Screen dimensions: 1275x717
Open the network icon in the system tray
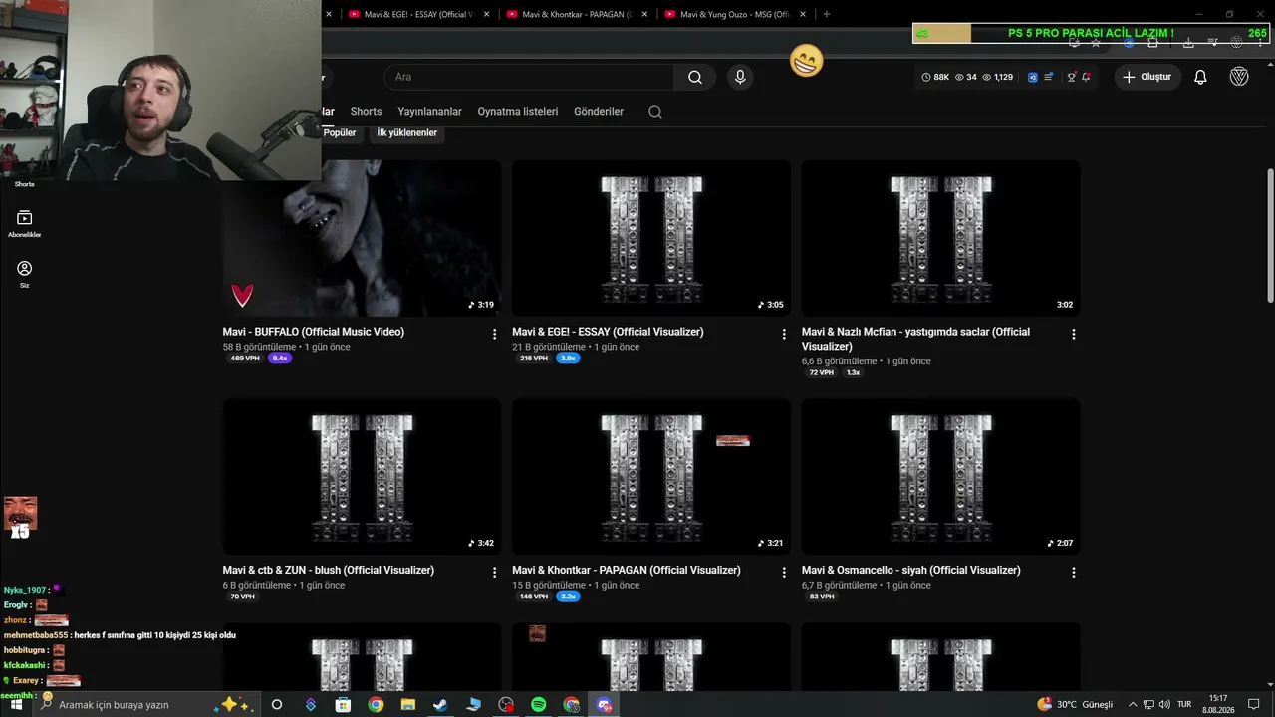point(1148,705)
